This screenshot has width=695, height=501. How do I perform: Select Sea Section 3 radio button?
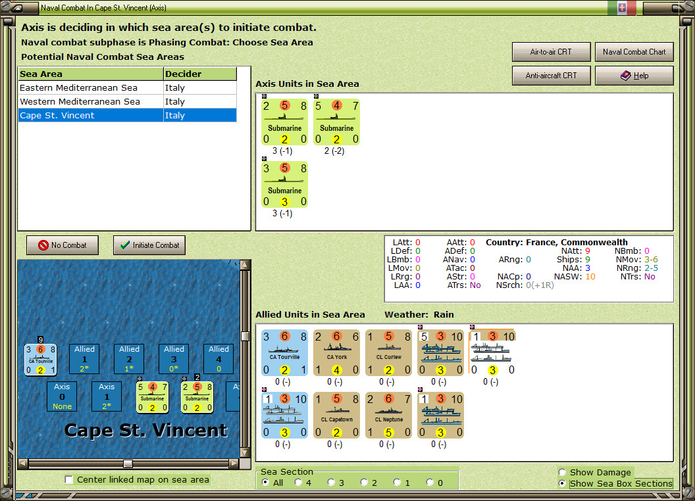(x=331, y=483)
